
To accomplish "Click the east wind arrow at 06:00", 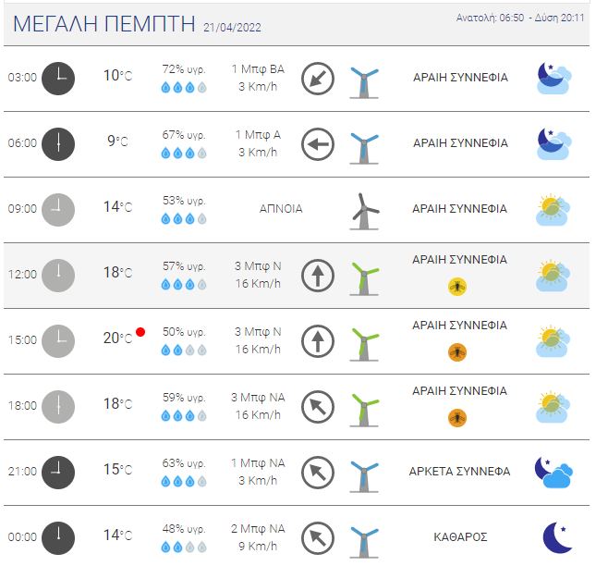I will (x=318, y=144).
